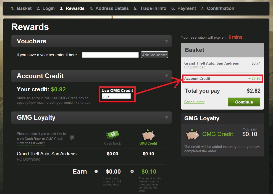Collapse the GMG Loyalty section arrow

(x=166, y=118)
